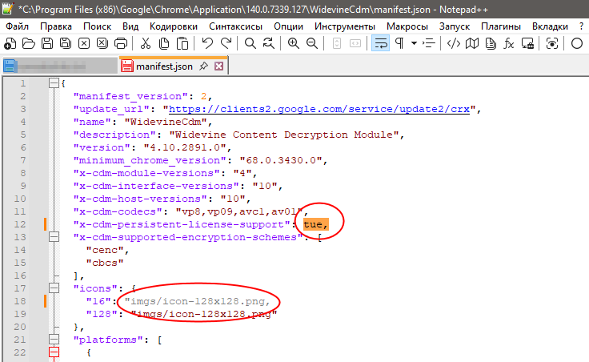Start macro recording circle icon
The height and width of the screenshot is (362, 589).
tap(577, 43)
